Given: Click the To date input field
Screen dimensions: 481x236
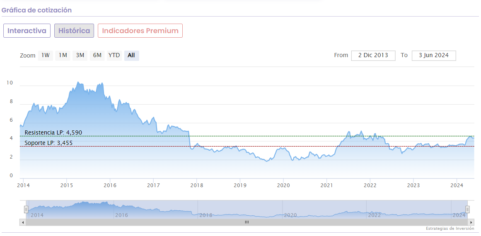Looking at the screenshot, I should (433, 55).
